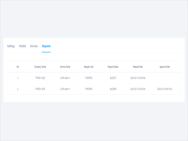Click the Service Name column header
The width and height of the screenshot is (188, 141).
(65, 67)
